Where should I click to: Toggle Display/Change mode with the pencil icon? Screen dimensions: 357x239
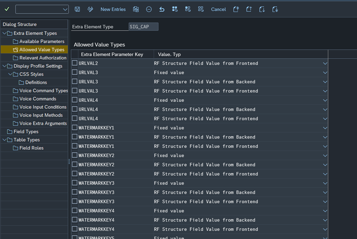[x=90, y=9]
